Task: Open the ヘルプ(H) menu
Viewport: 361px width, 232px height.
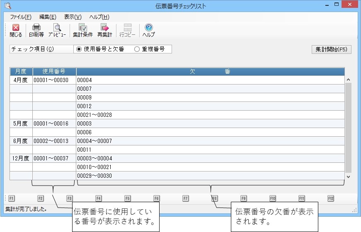Action: pyautogui.click(x=99, y=17)
